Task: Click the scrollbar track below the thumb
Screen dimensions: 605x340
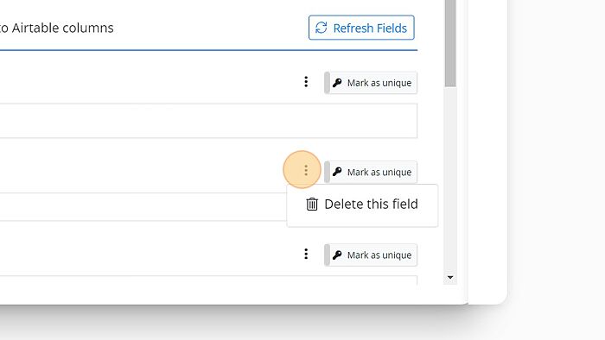Action: click(450, 179)
